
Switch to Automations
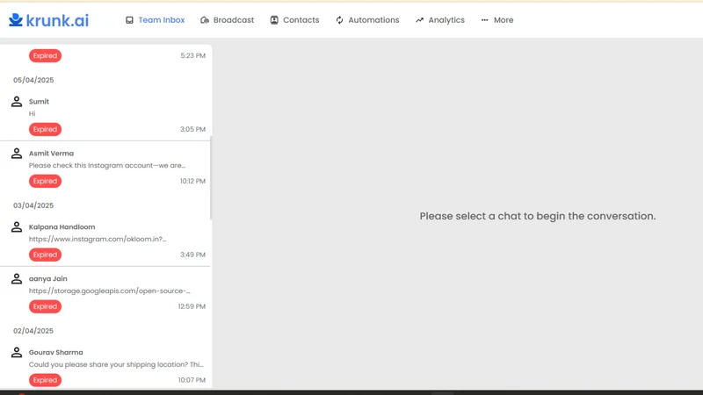coord(367,20)
